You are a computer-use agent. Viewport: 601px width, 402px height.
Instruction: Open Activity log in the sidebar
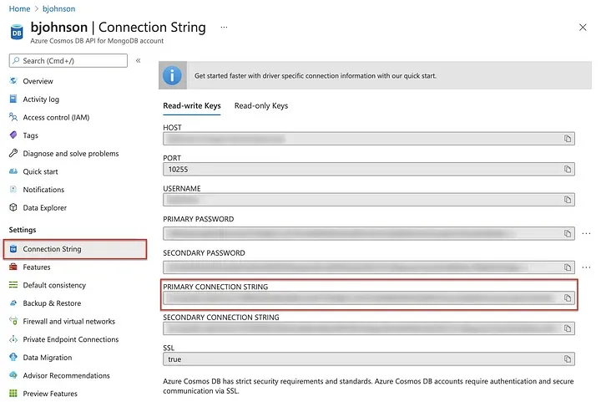41,99
